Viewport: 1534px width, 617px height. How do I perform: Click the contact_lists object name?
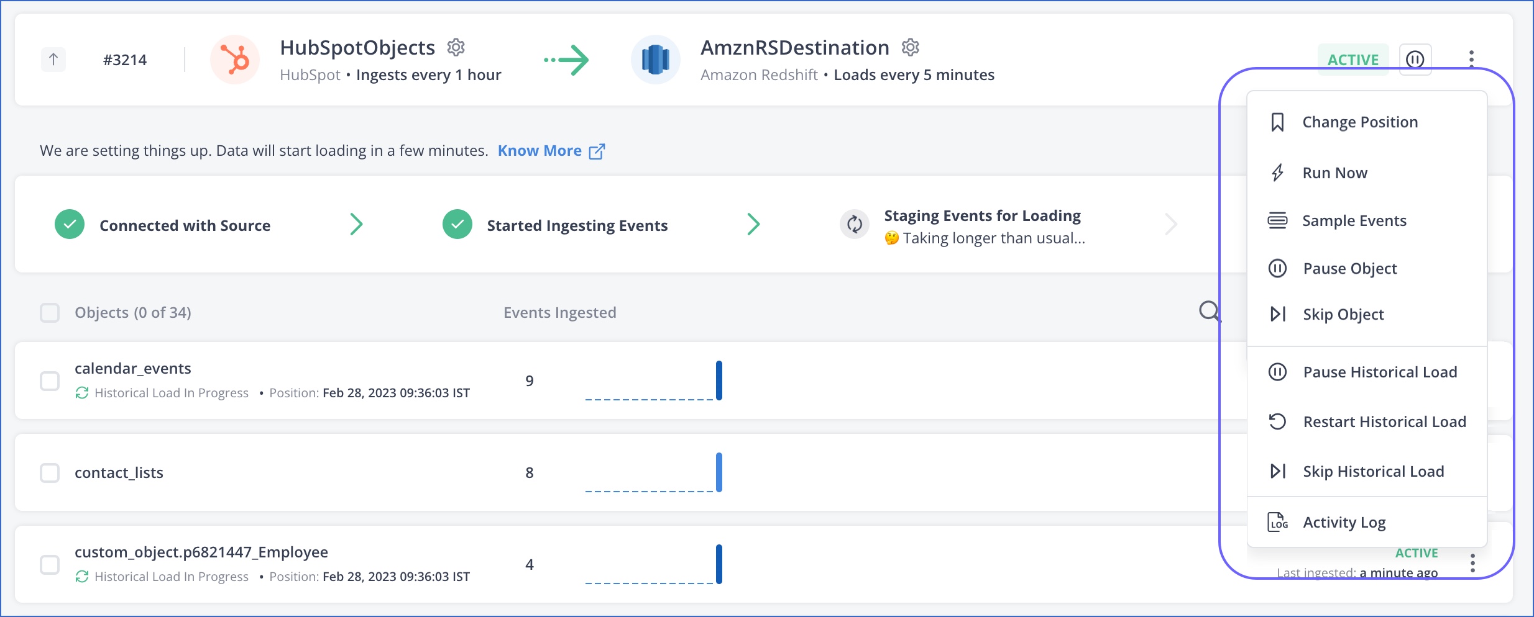119,473
